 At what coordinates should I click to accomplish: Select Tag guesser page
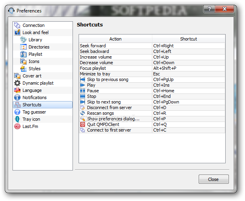[43, 112]
